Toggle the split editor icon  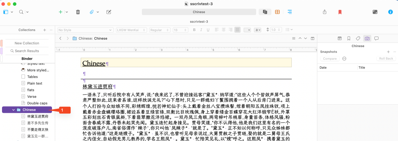[313, 38]
